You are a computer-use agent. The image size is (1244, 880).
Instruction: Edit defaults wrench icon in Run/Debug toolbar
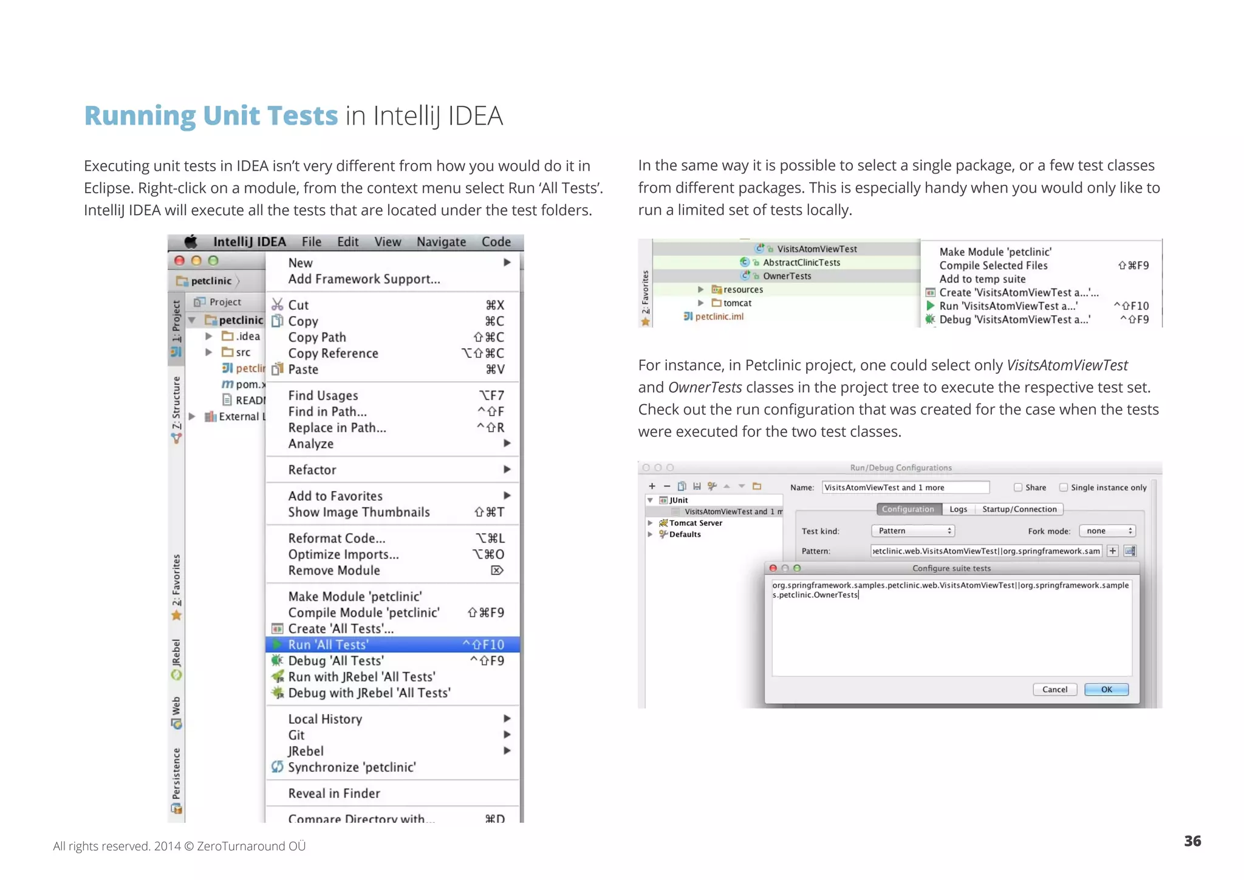point(712,486)
